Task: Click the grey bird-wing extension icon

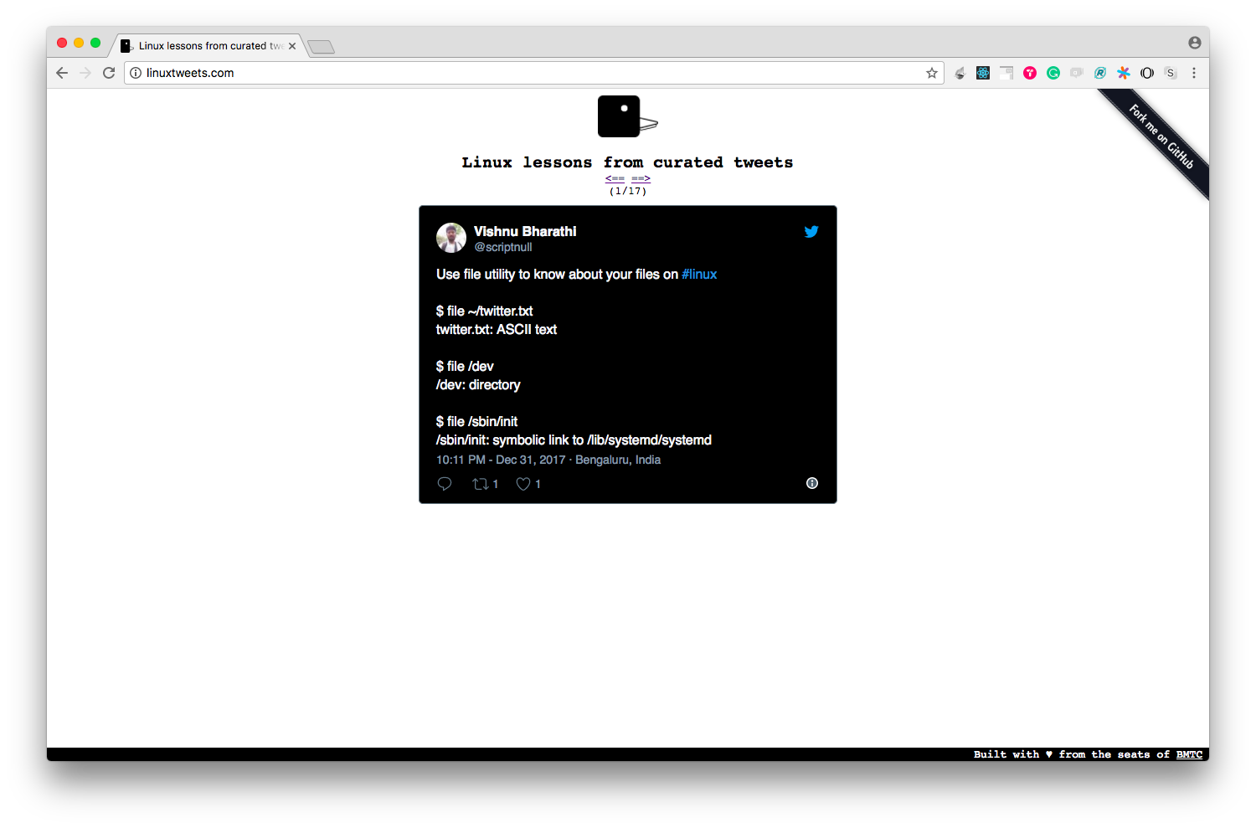Action: (x=960, y=73)
